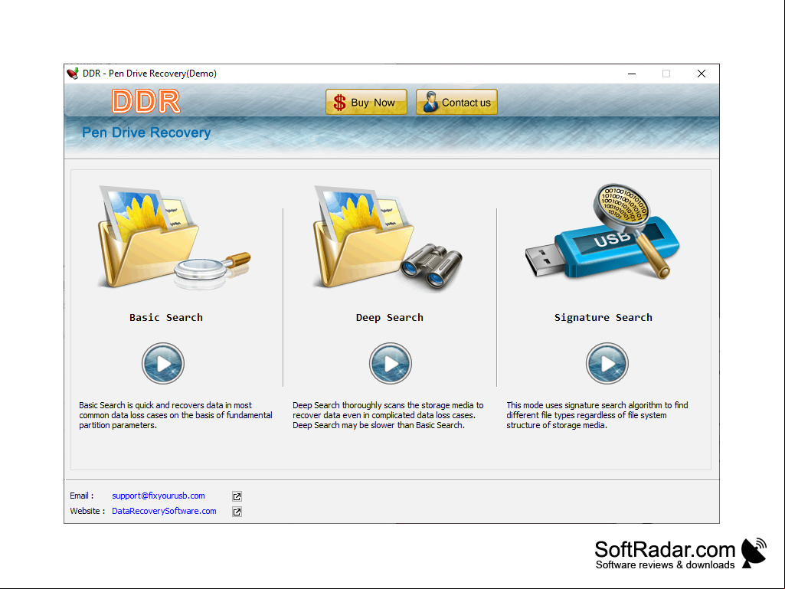Click the Deep Search folder with binoculars icon
This screenshot has height=589, width=785.
(388, 238)
